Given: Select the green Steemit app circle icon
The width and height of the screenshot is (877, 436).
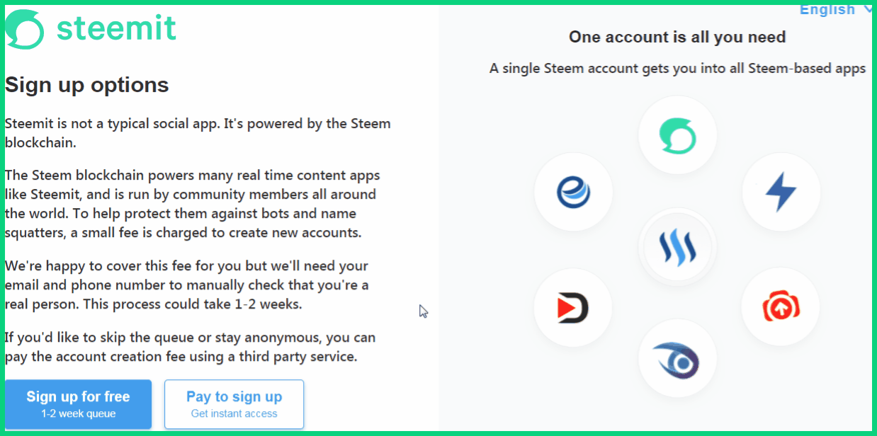Looking at the screenshot, I should 677,135.
